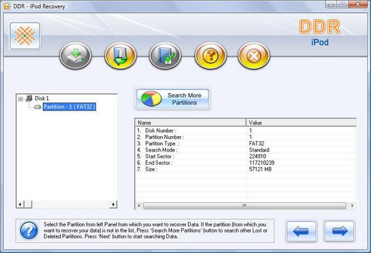Click the gray book checkmark toolbar button
This screenshot has height=253, width=371.
click(165, 56)
